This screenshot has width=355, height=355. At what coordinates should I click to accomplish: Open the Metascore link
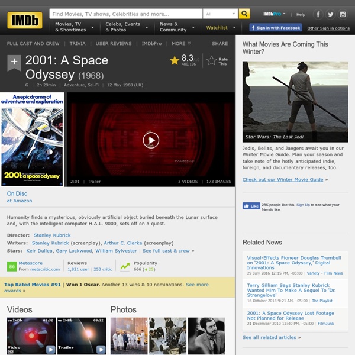coord(31,263)
